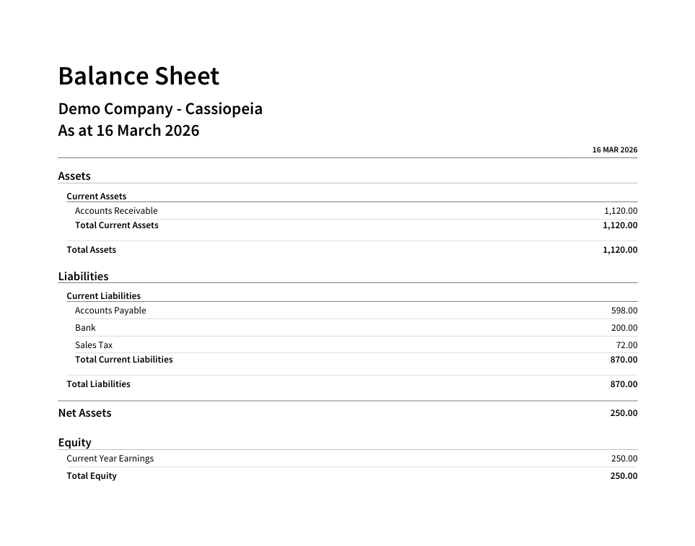Select the Assets section heading
Image resolution: width=695 pixels, height=546 pixels.
(x=74, y=176)
